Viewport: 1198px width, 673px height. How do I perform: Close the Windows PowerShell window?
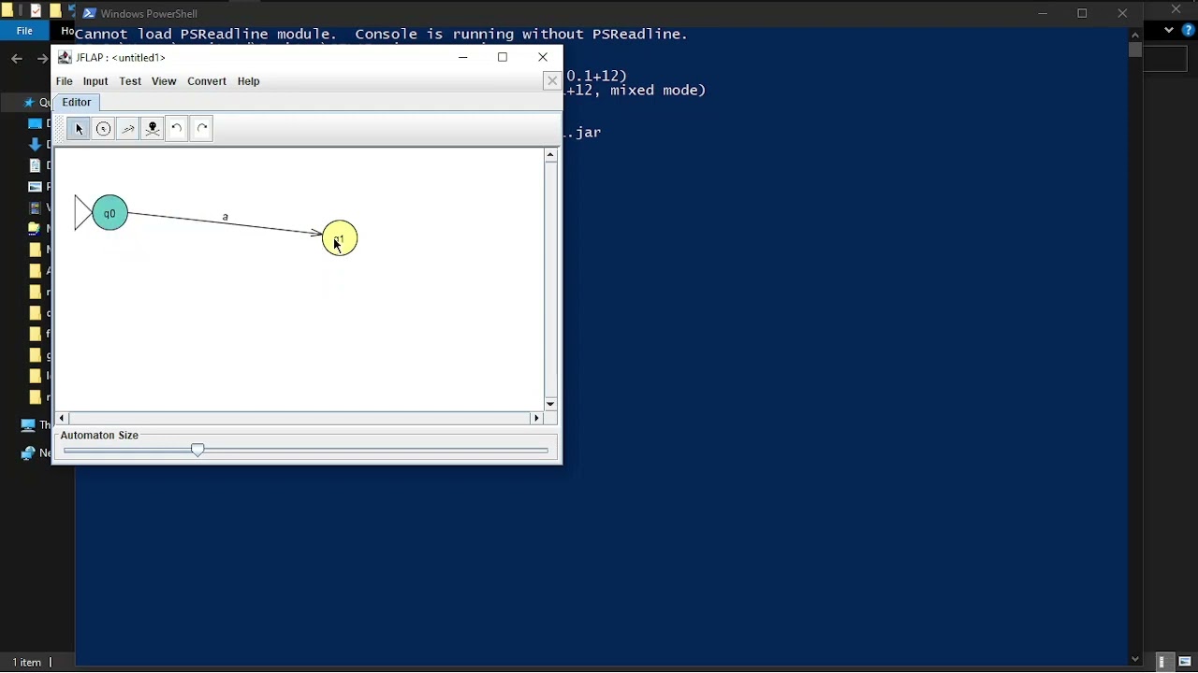[x=1122, y=13]
